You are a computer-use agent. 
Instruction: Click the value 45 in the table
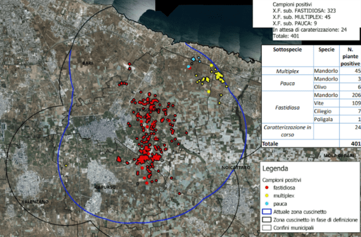pyautogui.click(x=357, y=71)
